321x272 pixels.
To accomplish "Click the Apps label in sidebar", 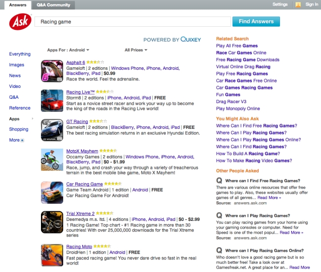I will tap(14, 119).
